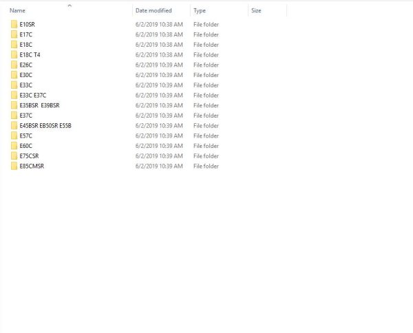Image resolution: width=413 pixels, height=333 pixels.
Task: Sort by the Date modified column header
Action: point(153,10)
